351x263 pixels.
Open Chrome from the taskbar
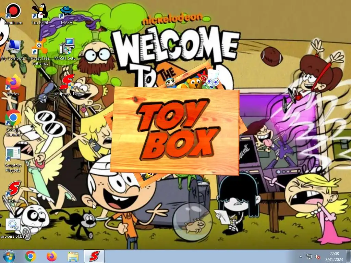click(31, 256)
